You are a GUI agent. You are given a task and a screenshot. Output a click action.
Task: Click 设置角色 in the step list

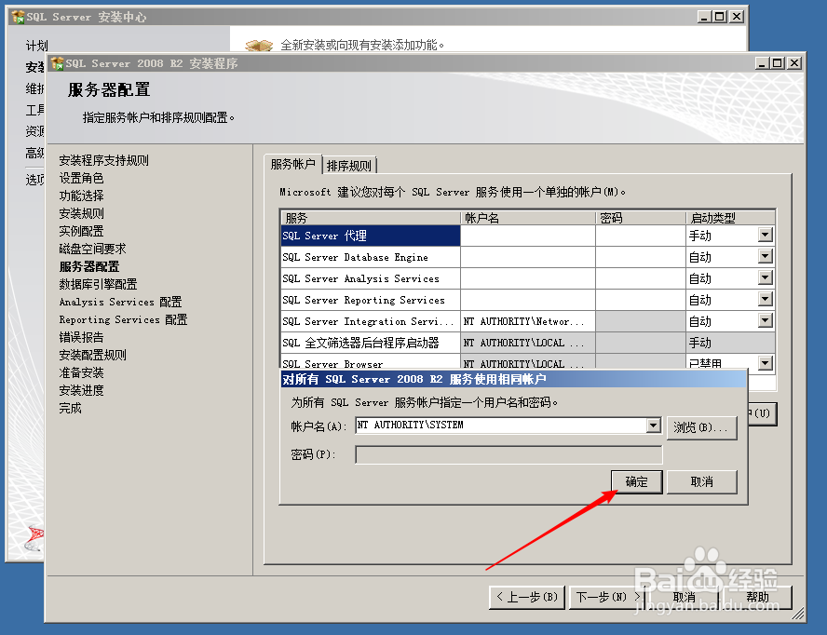pos(81,178)
